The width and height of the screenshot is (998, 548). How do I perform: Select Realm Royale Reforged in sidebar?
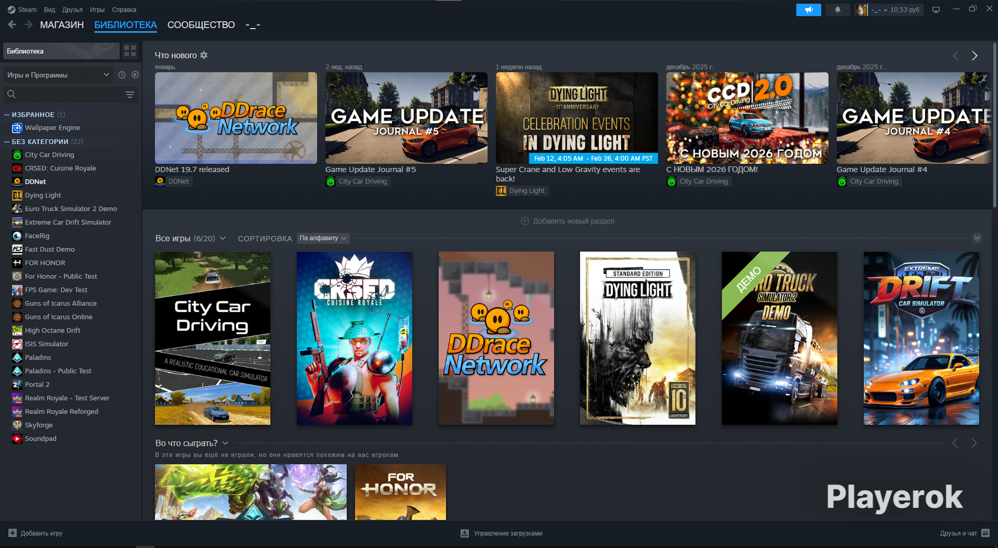click(x=61, y=412)
